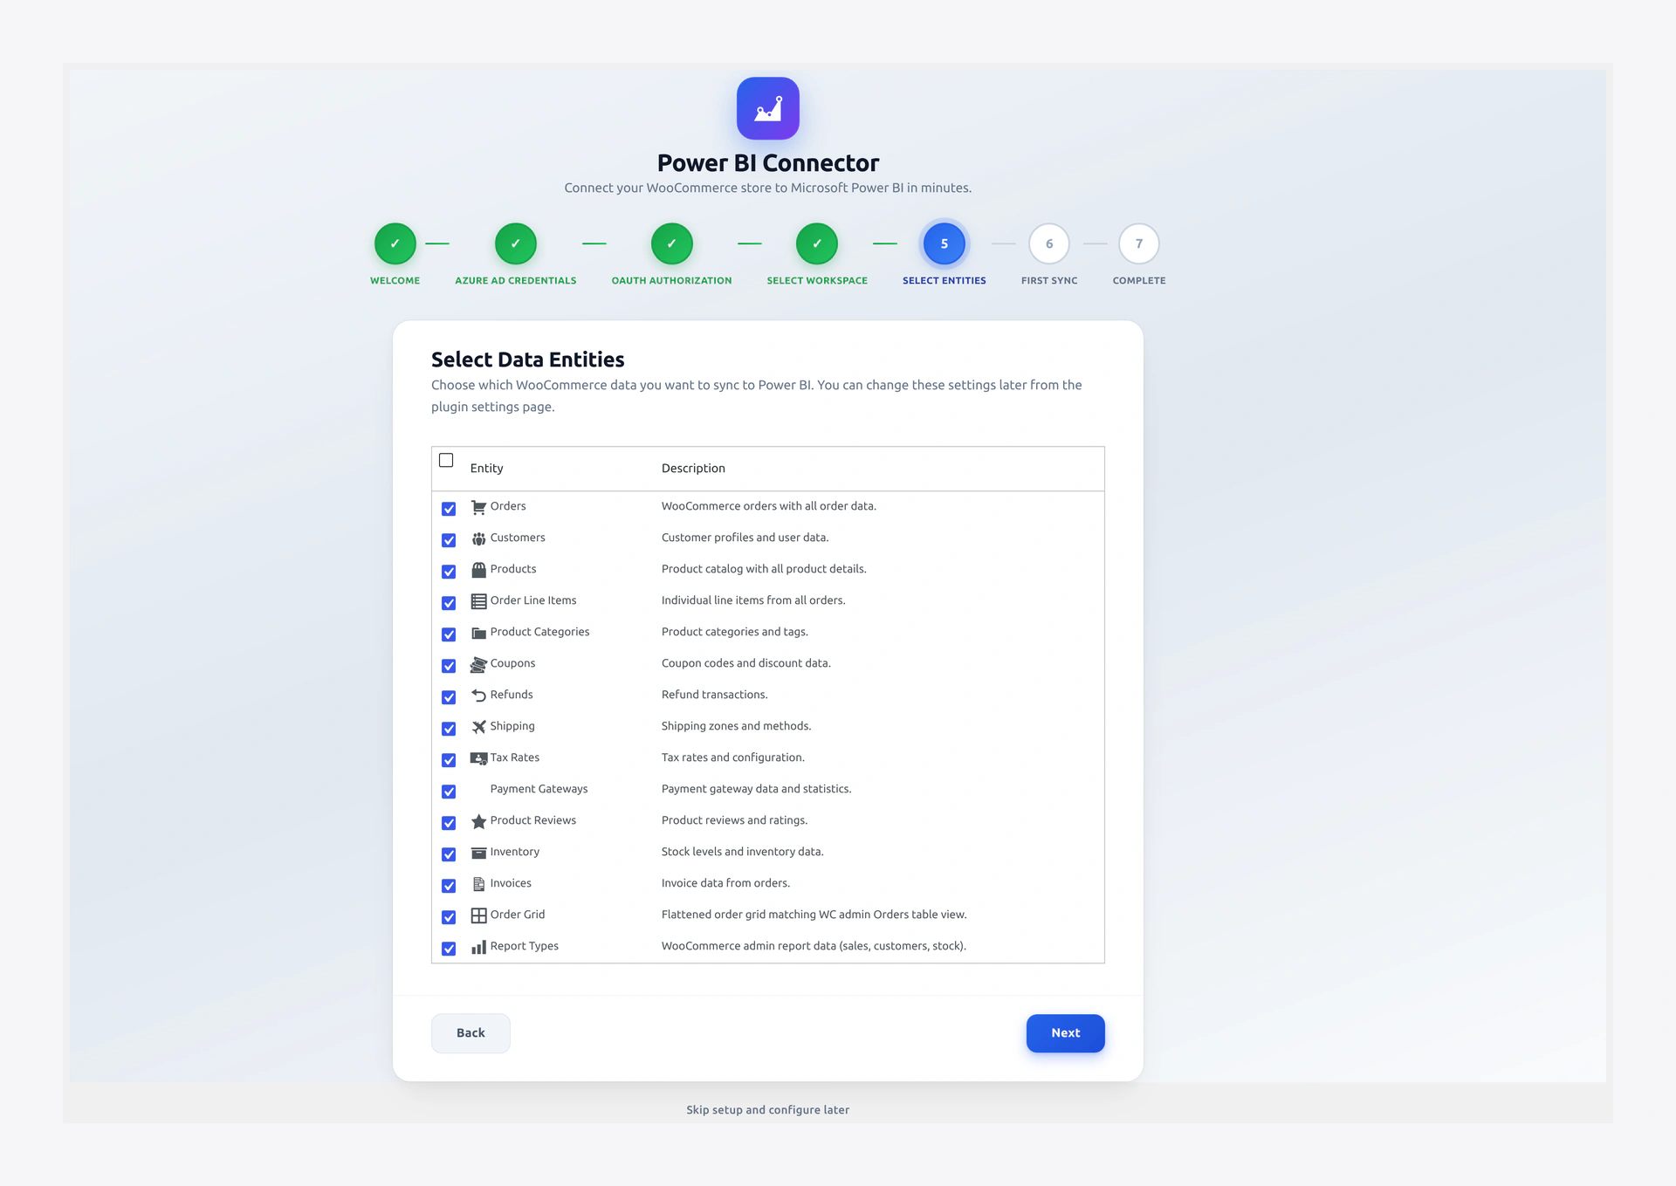This screenshot has width=1676, height=1186.
Task: Click the Order Grid entity label
Action: 518,915
